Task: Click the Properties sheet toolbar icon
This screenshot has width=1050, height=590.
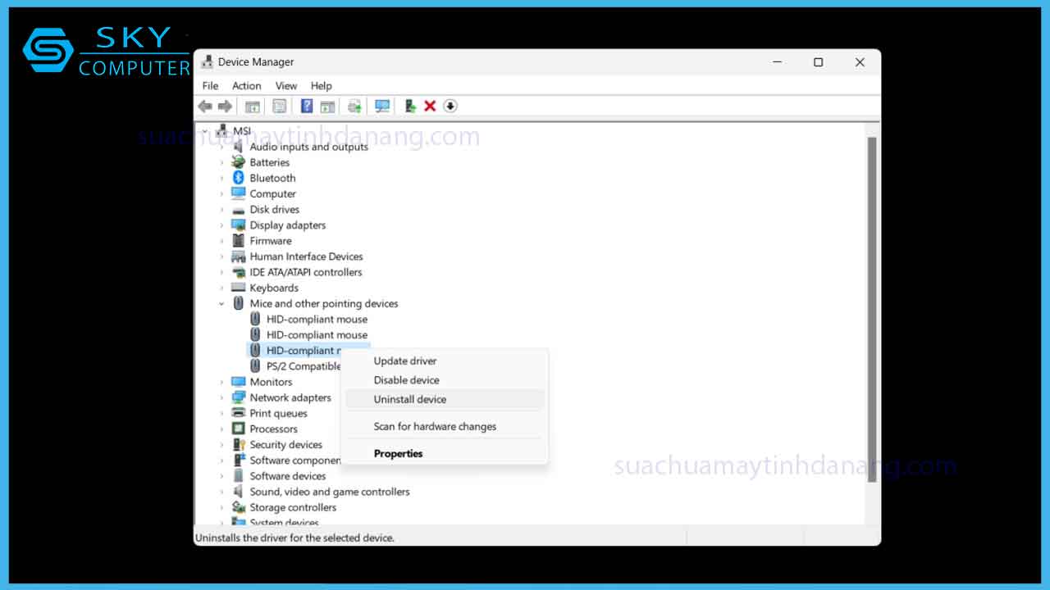Action: click(280, 107)
